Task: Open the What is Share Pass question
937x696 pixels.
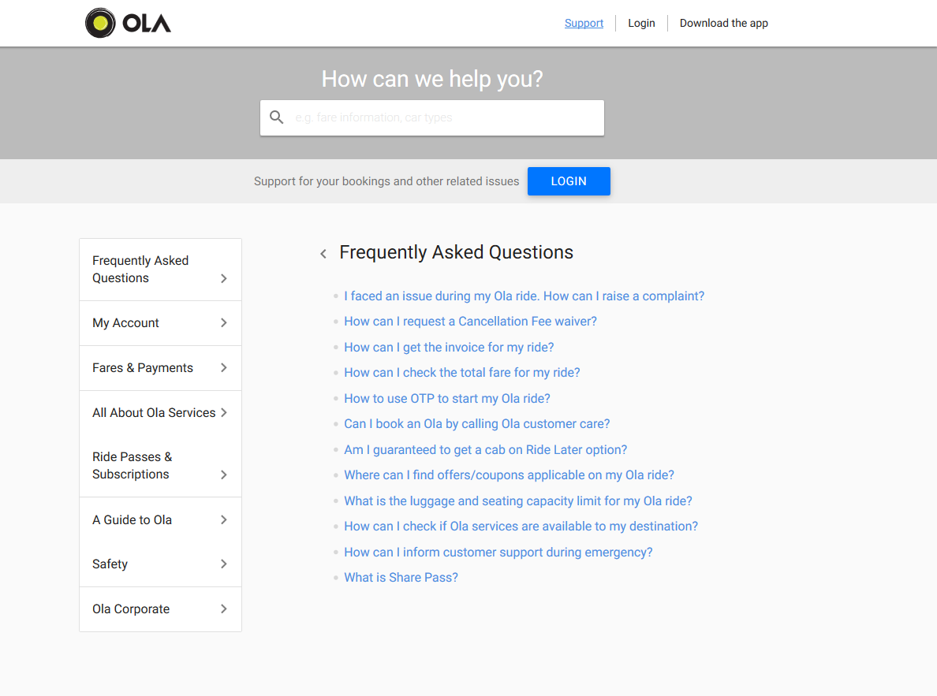Action: pos(401,578)
